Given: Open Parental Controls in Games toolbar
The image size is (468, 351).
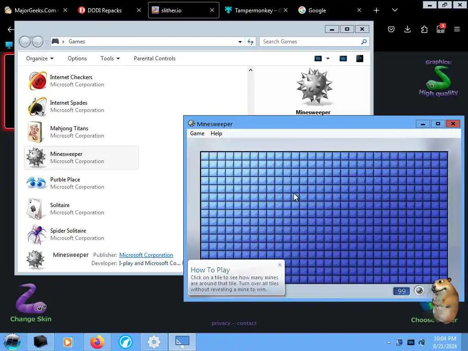Looking at the screenshot, I should pos(154,58).
